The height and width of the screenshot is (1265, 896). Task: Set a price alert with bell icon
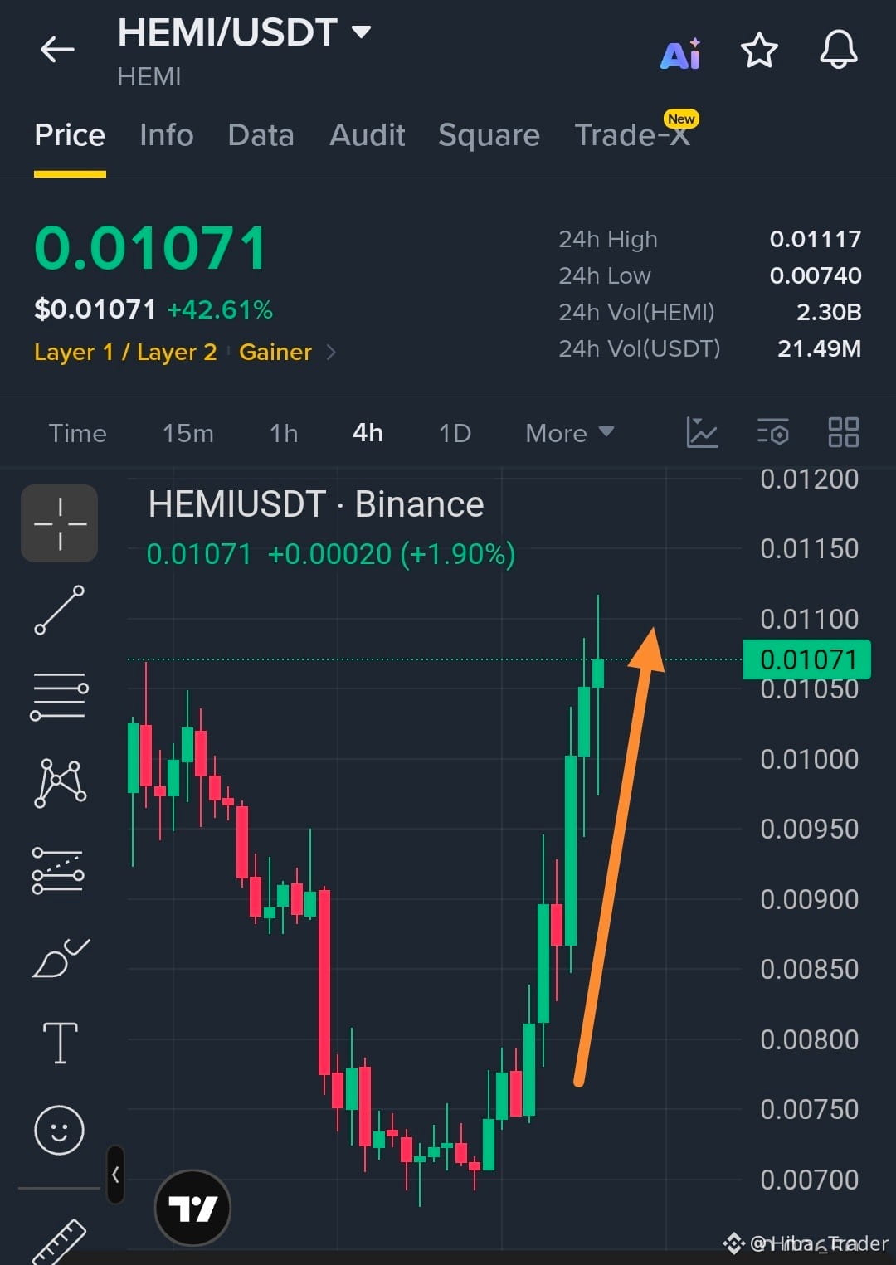(839, 50)
